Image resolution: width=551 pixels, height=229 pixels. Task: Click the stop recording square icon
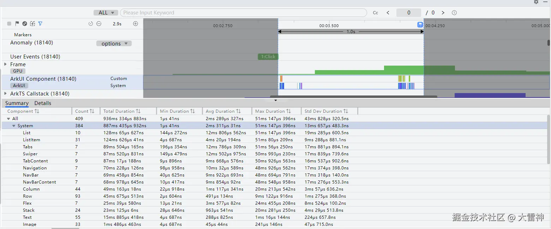coord(9,24)
